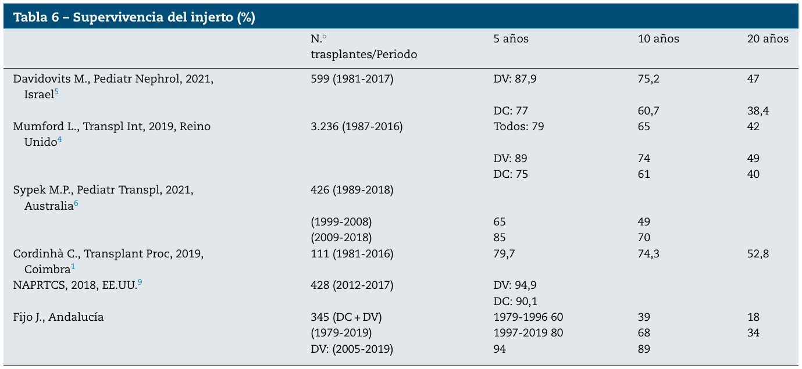Click the 'Sypek M.P., Pediatr Transpl, 2021' row label
Screen dimensions: 802x369
(x=103, y=190)
